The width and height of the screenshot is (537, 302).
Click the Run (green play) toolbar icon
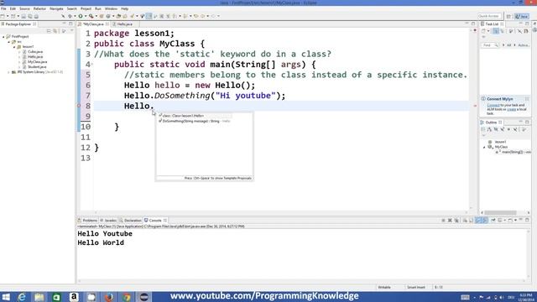point(81,16)
